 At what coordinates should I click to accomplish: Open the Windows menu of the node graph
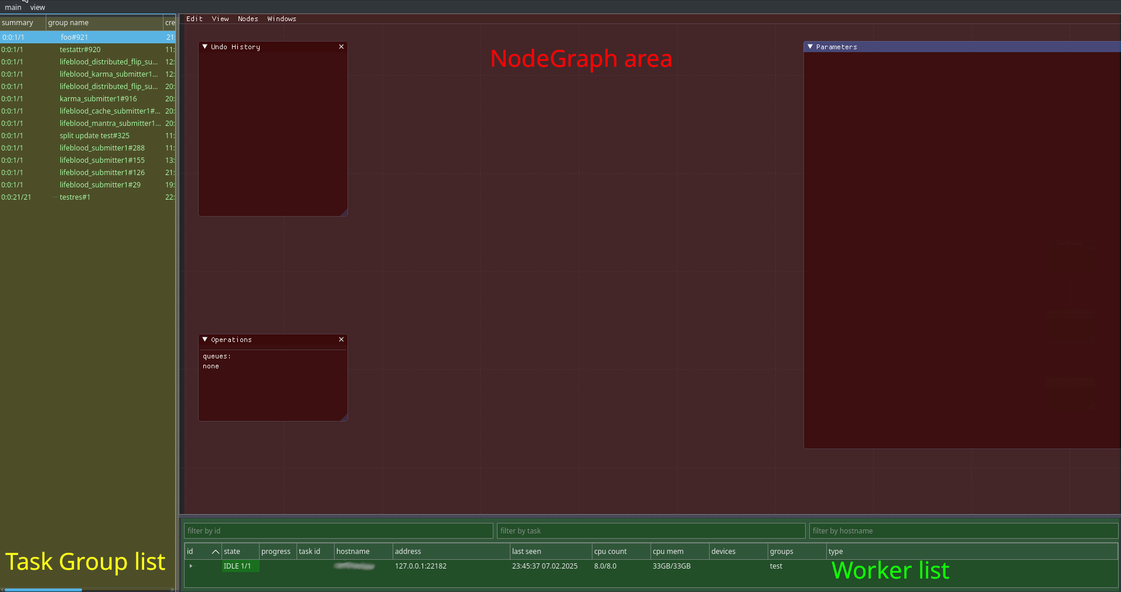[281, 18]
